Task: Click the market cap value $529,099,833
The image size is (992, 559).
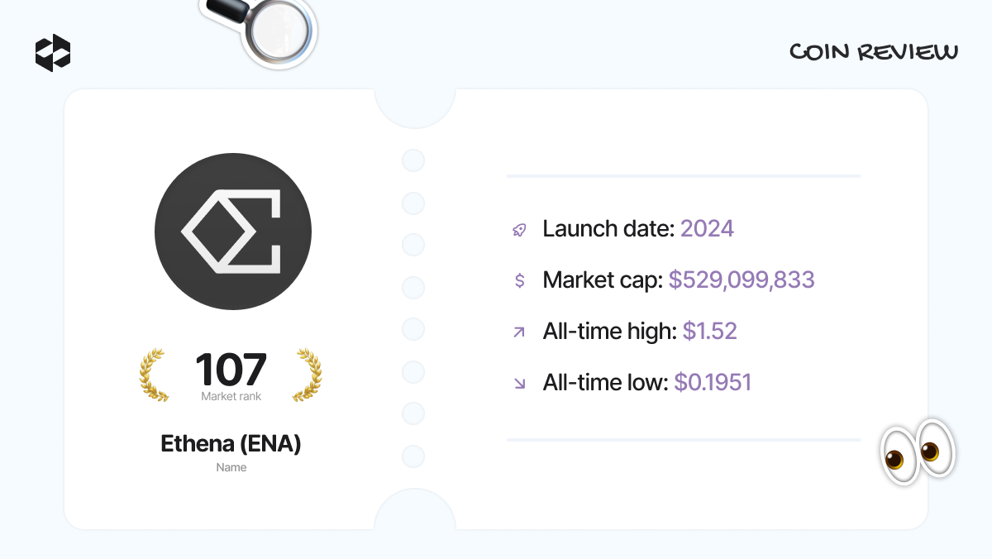Action: 742,280
